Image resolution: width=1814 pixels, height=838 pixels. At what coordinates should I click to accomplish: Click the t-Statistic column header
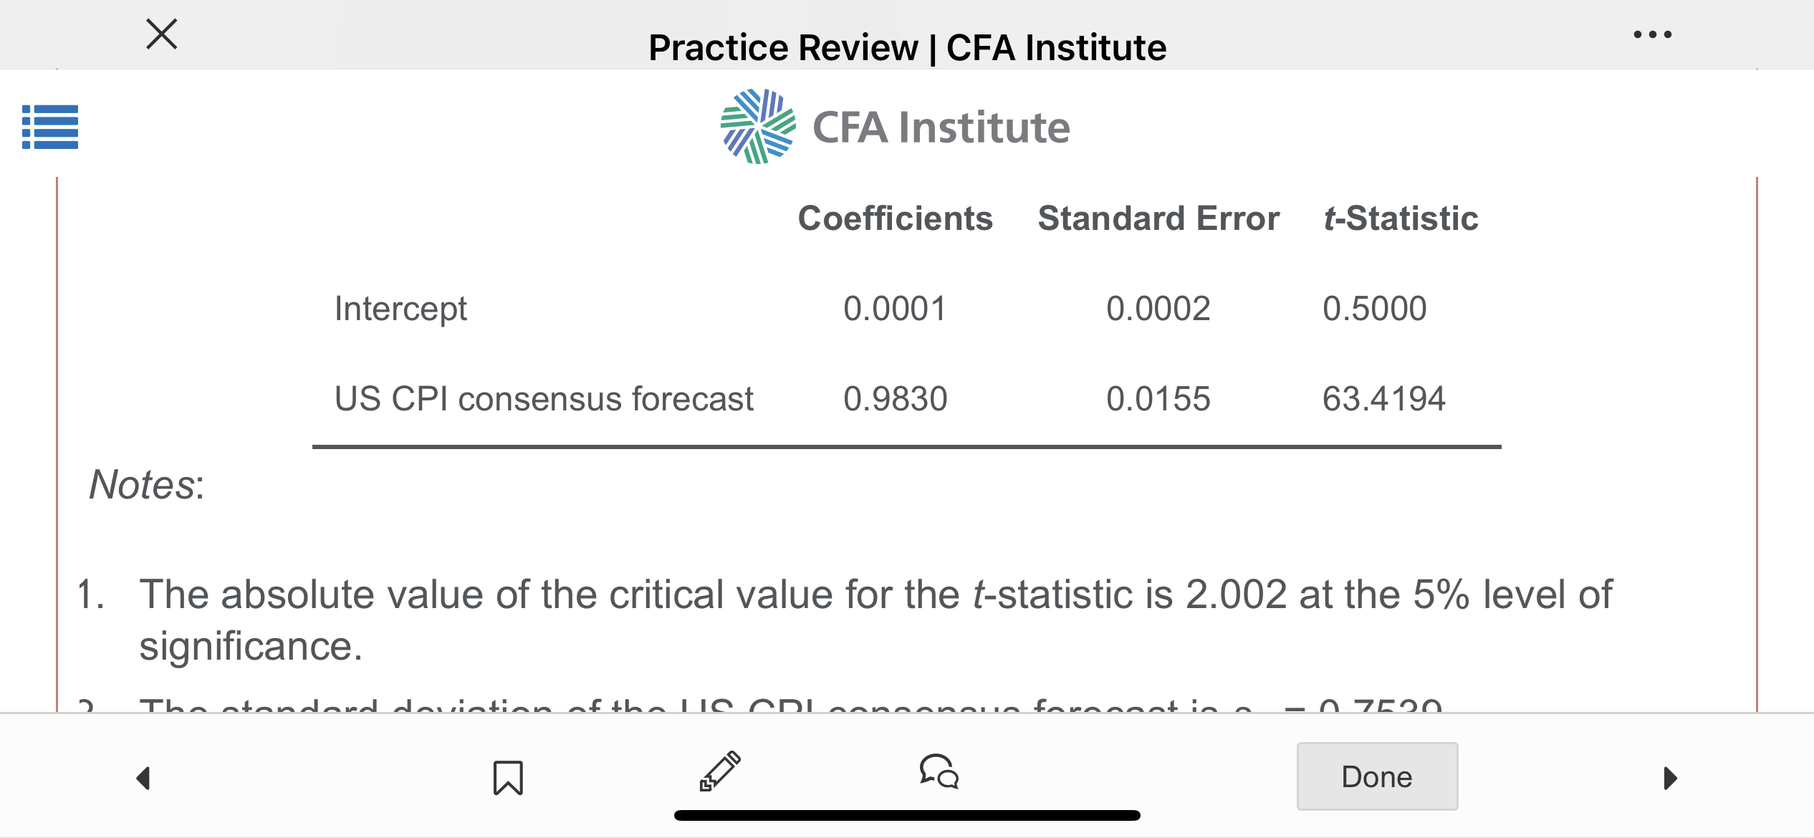(1401, 218)
